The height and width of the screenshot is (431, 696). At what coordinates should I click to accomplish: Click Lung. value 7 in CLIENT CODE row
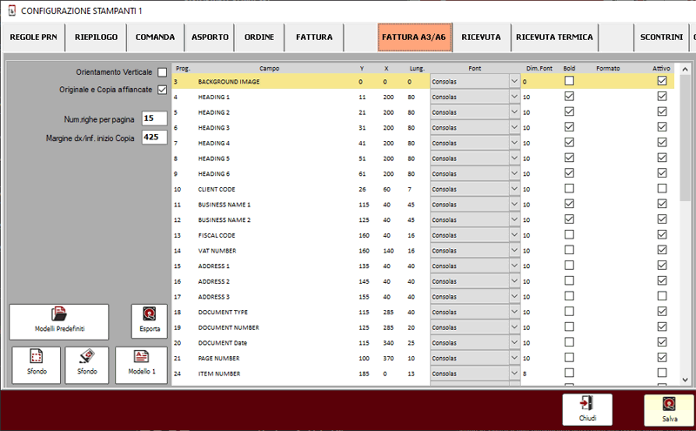tap(410, 189)
